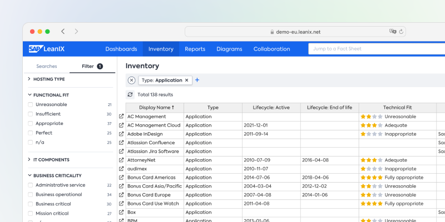Open audimex external link icon
445x222 pixels.
pos(121,169)
